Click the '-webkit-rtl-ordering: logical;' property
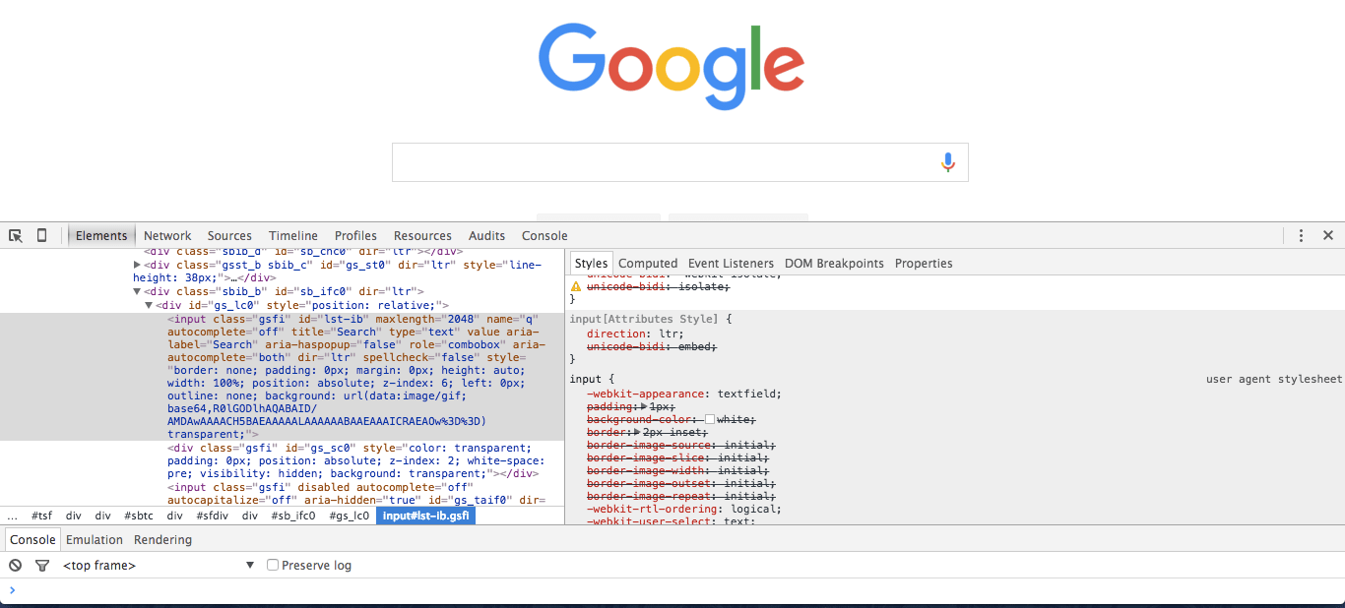This screenshot has width=1345, height=608. [684, 510]
